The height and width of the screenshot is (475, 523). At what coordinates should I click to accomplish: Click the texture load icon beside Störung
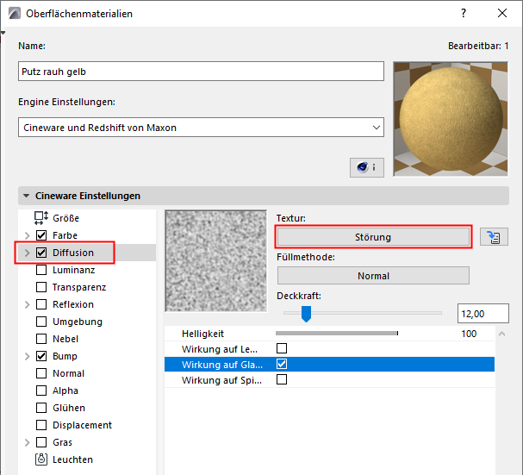(x=494, y=237)
